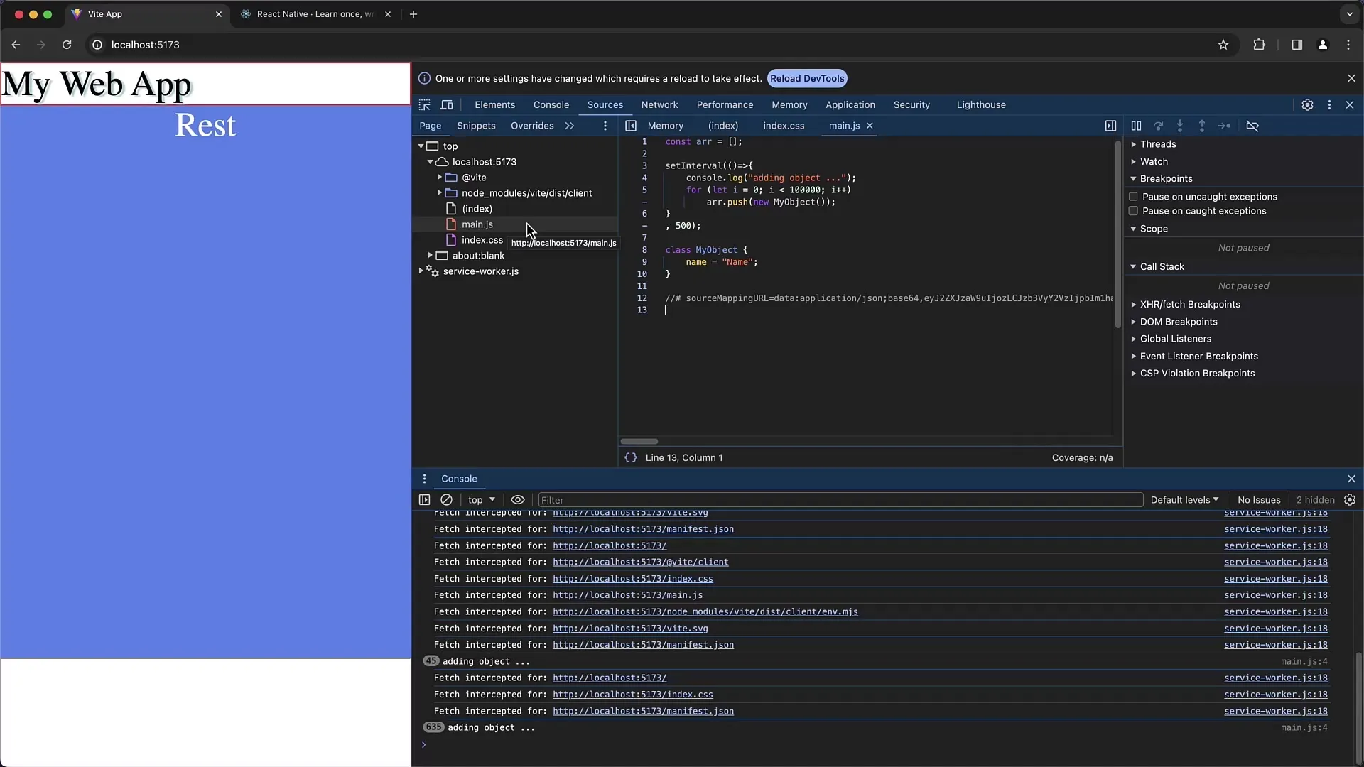
Task: Expand DOM Breakpoints section
Action: (x=1179, y=322)
